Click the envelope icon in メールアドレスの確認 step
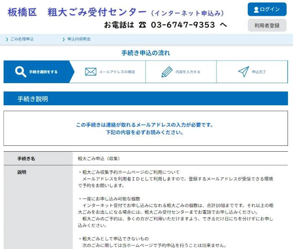The height and width of the screenshot is (249, 293). pos(91,71)
